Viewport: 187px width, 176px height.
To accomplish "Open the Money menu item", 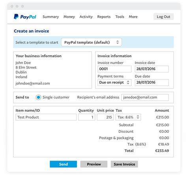I will click(69, 17).
